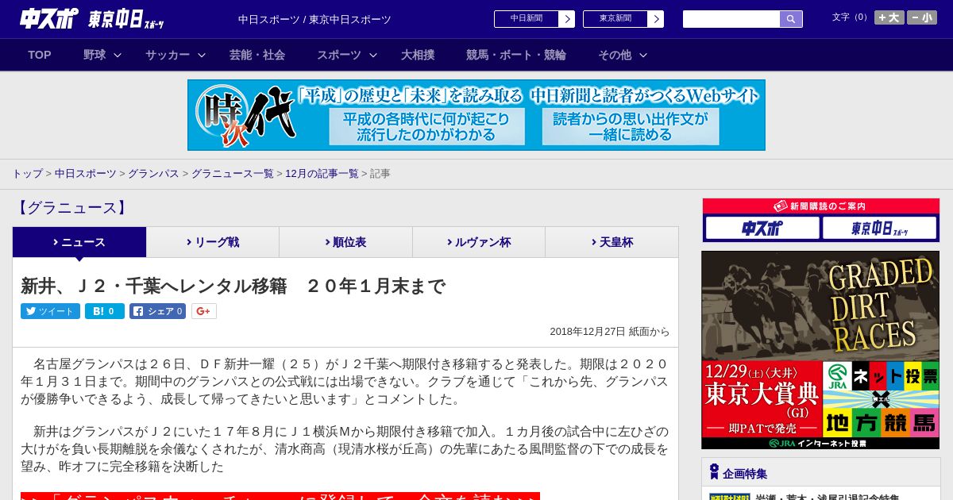Switch to the 順位表 tab

345,242
